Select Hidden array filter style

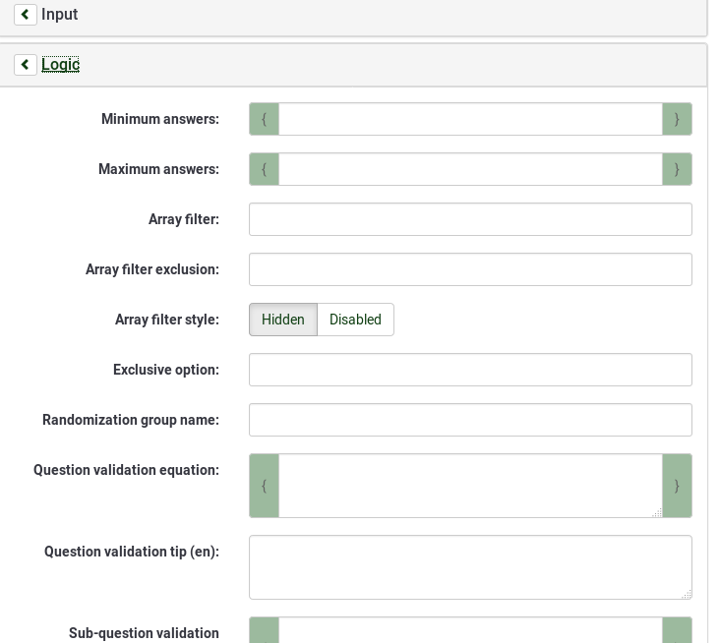tap(283, 320)
